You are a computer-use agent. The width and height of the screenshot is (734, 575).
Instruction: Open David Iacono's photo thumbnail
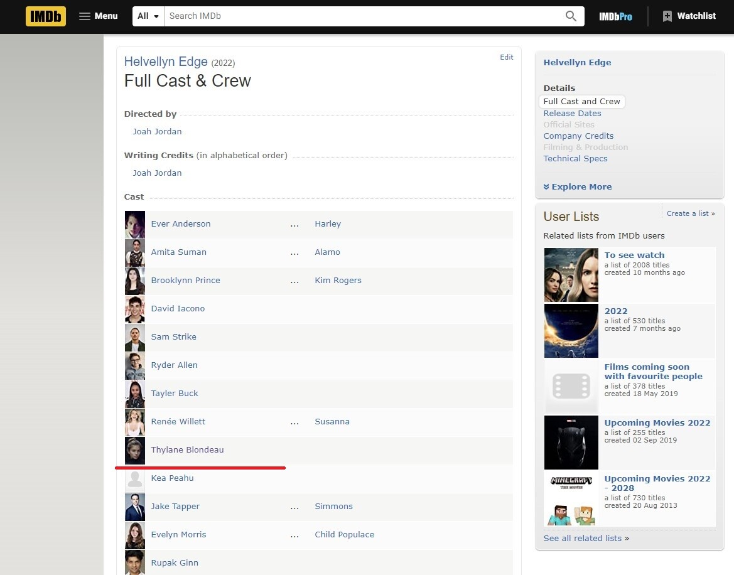click(x=135, y=309)
